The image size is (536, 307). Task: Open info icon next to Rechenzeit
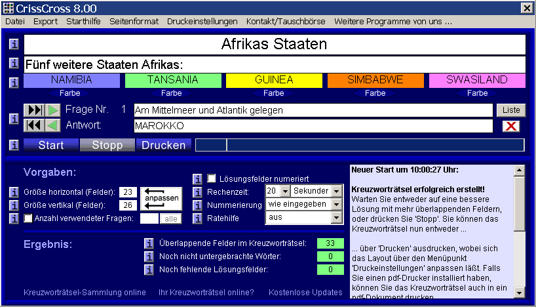coord(197,191)
